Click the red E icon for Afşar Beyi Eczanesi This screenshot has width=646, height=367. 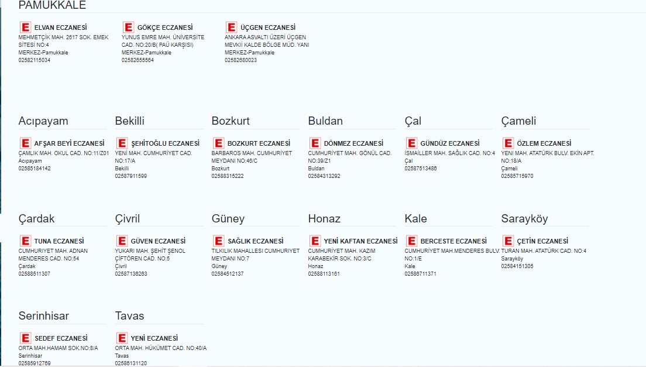tap(25, 143)
